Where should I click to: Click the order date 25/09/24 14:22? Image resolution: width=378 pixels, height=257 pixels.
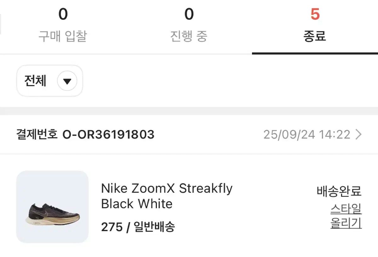pyautogui.click(x=307, y=135)
